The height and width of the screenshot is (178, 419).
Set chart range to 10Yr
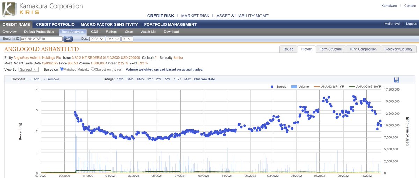click(177, 79)
